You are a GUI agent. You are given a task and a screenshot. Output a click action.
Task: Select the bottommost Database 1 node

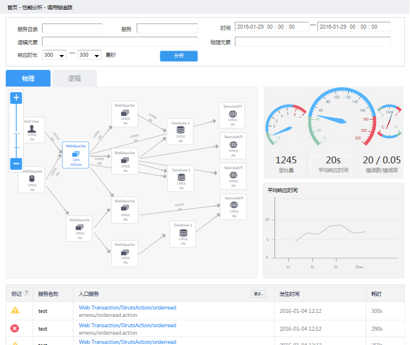[x=183, y=234]
